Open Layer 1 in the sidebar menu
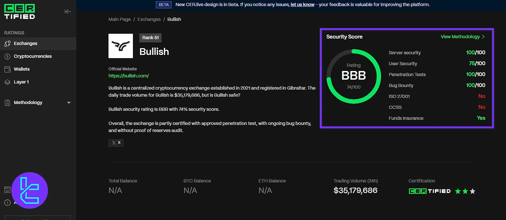The image size is (506, 220). click(x=38, y=82)
